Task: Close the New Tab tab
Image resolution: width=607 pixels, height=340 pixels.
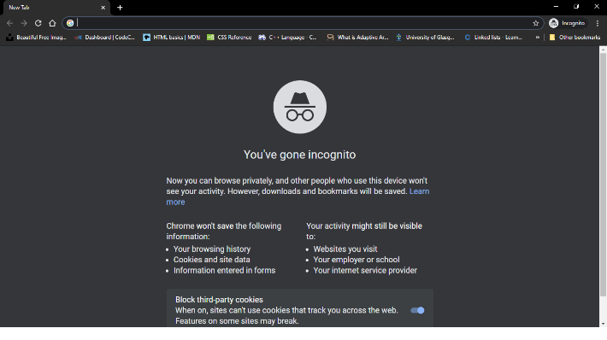Action: [103, 8]
